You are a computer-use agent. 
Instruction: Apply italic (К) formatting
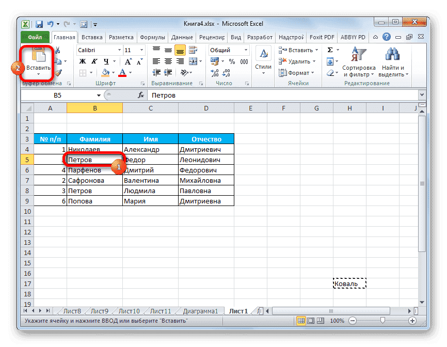point(94,61)
